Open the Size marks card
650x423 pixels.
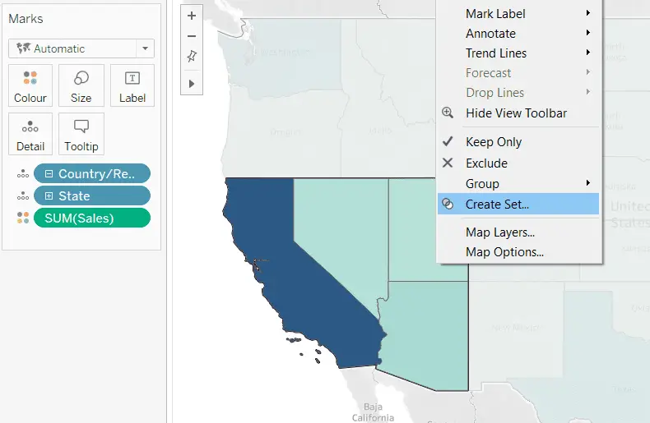coord(81,85)
